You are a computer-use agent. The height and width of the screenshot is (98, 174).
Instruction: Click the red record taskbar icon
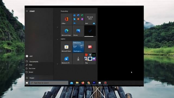pyautogui.click(x=105, y=83)
